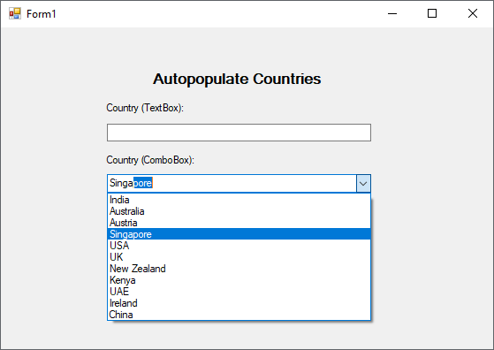The image size is (494, 350).
Task: Choose Austria in the country list
Action: coord(239,223)
